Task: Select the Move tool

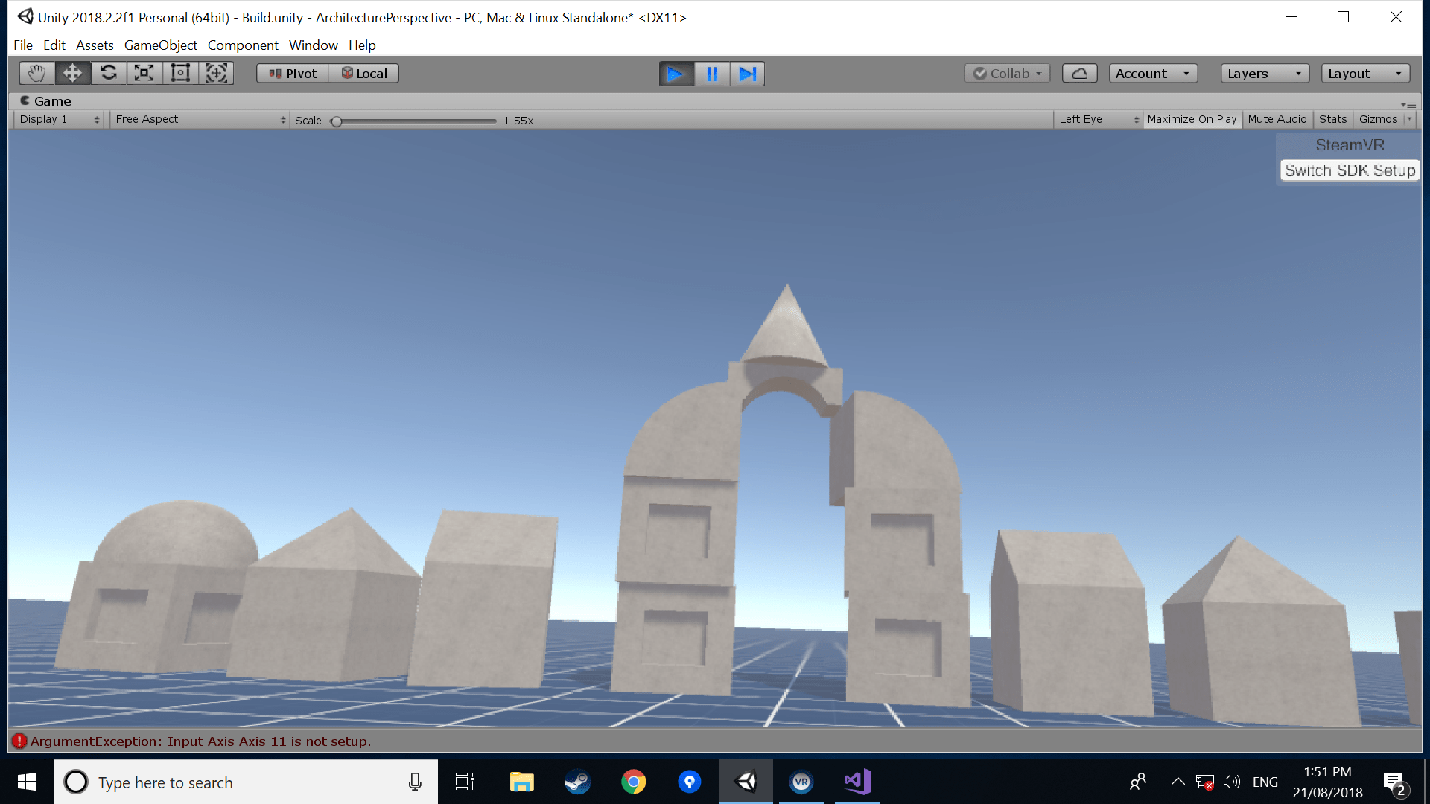Action: pyautogui.click(x=72, y=73)
